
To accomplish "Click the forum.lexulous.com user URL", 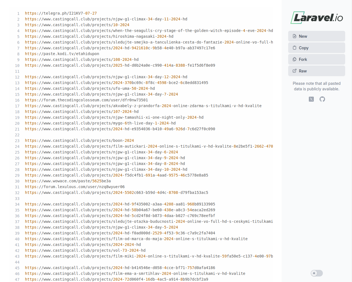I will 75,187.
